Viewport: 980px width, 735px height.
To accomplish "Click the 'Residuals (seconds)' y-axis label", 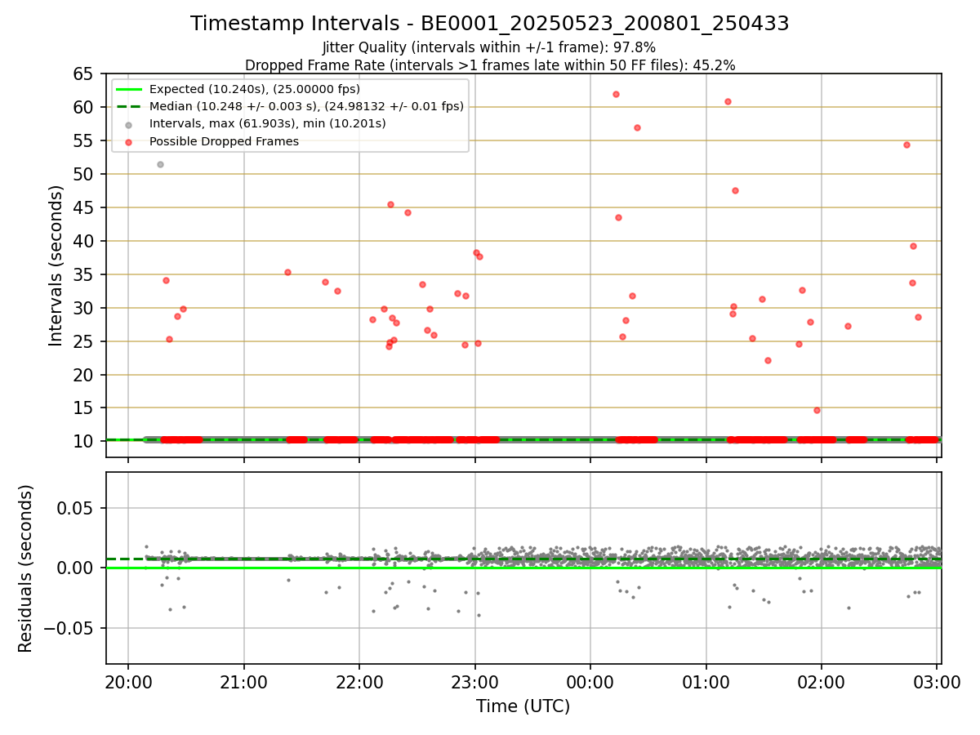I will pos(26,568).
